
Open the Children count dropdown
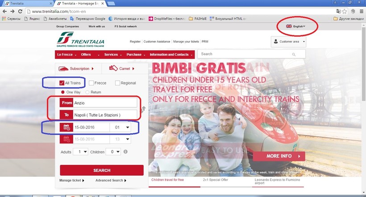[x=113, y=152]
